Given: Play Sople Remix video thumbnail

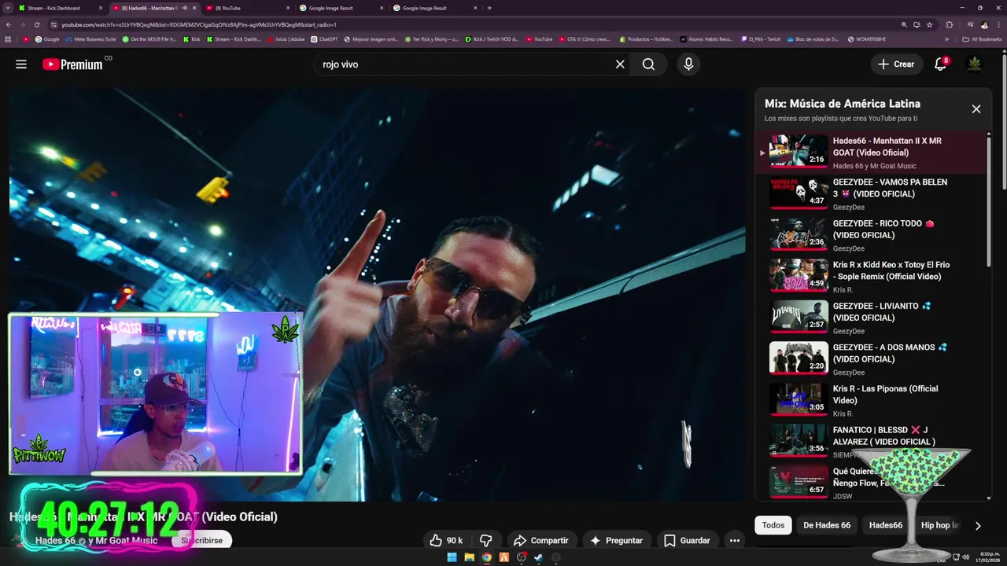Looking at the screenshot, I should coord(799,275).
